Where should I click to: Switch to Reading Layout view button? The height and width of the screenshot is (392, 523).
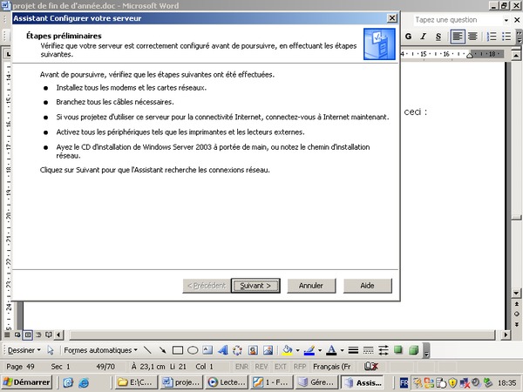pyautogui.click(x=48, y=335)
